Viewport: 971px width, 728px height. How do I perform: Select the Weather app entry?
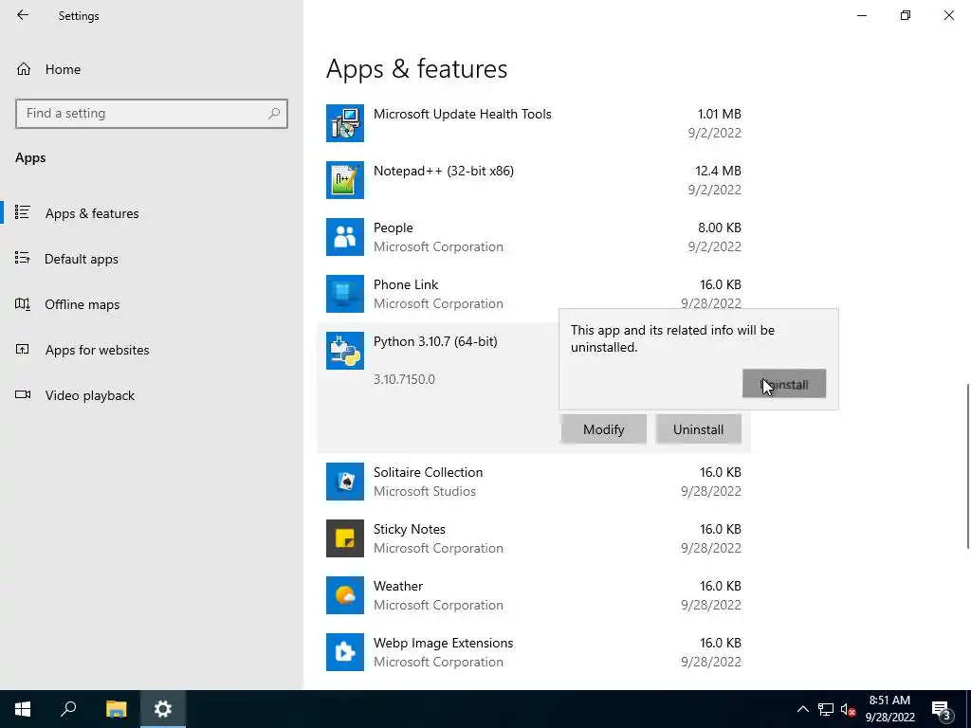534,595
